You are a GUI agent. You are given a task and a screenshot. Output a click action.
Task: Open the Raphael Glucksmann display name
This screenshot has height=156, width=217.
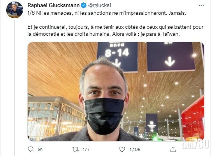tap(53, 5)
